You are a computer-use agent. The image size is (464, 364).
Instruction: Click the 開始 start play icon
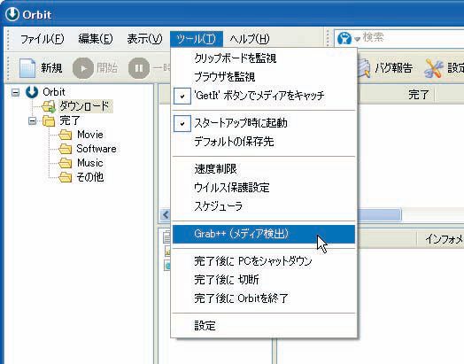(x=83, y=68)
